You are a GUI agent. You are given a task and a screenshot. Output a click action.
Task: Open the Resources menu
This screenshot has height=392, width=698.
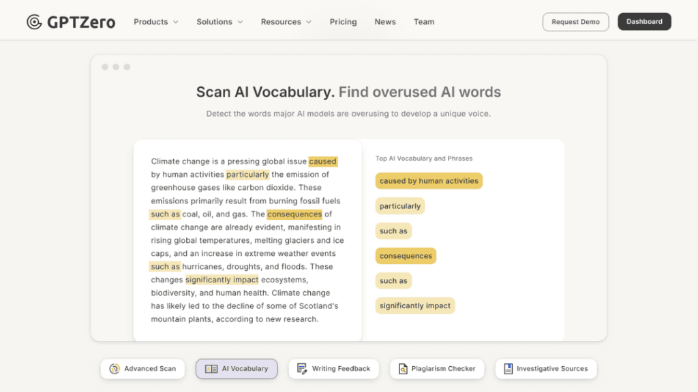[x=286, y=22]
